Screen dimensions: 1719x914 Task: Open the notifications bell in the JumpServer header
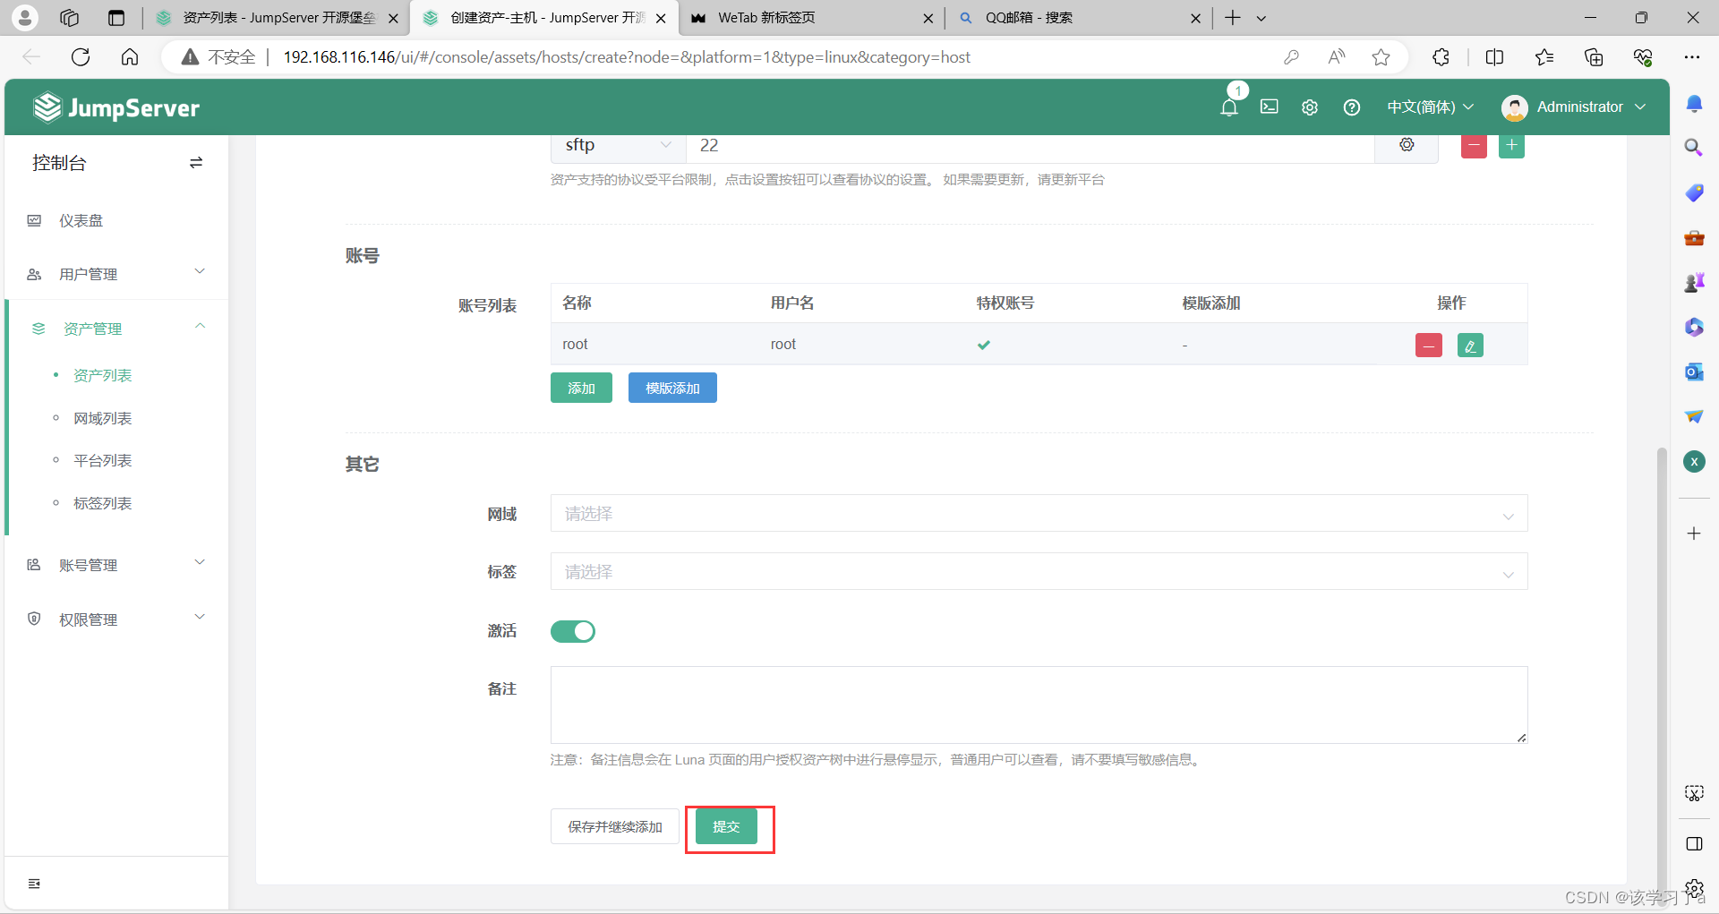(x=1229, y=107)
